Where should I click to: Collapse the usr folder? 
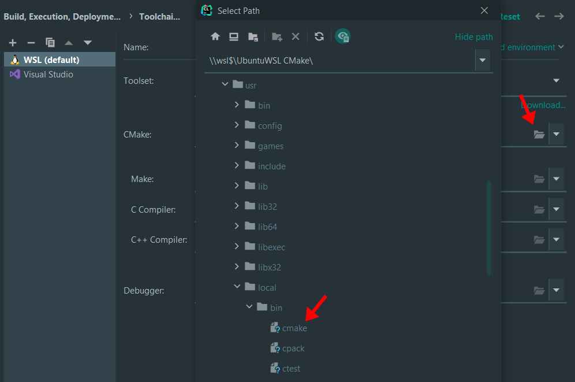point(225,84)
